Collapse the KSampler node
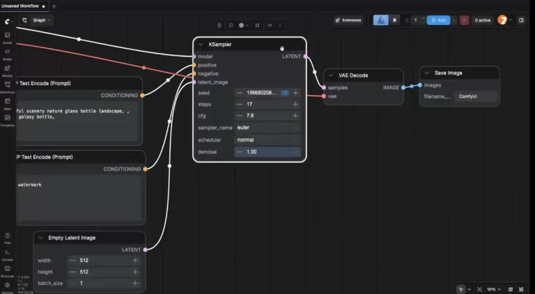Screen dimensions: 535x294 (x=201, y=45)
